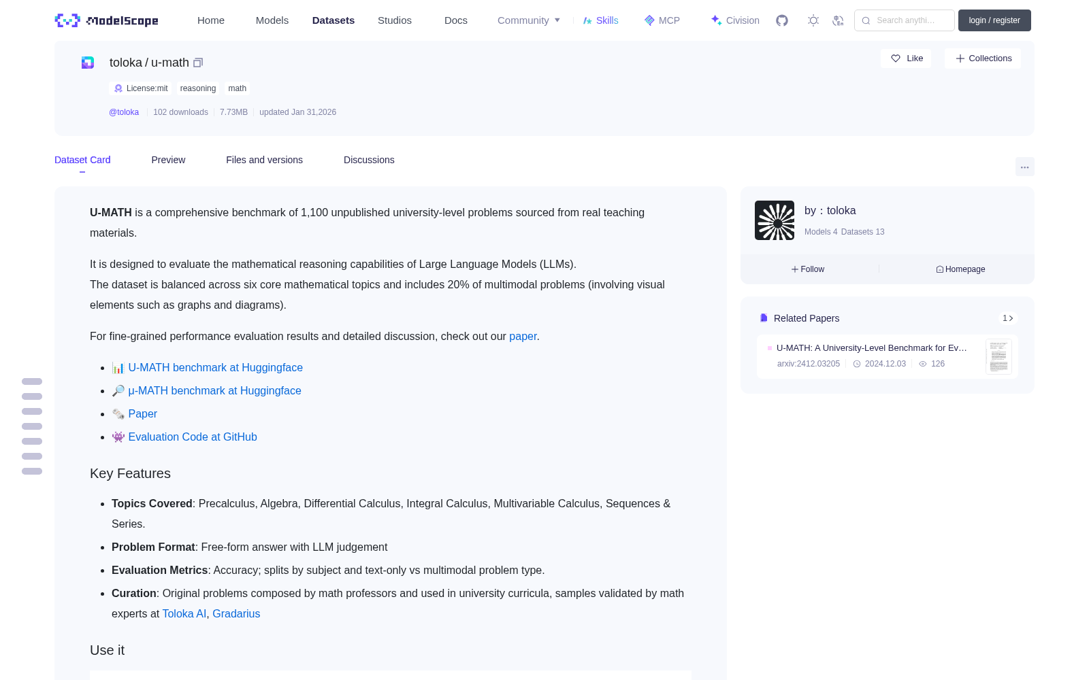Screen dimensions: 1089x680
Task: Switch to Files and versions tab
Action: tap(264, 160)
